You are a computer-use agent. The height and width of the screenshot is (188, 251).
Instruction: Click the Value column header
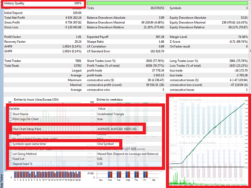click(x=102, y=108)
